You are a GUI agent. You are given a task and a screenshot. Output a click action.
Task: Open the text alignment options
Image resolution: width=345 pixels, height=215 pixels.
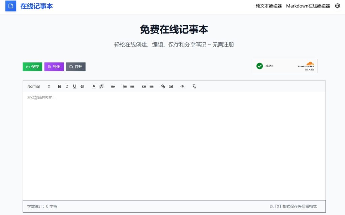tap(113, 86)
